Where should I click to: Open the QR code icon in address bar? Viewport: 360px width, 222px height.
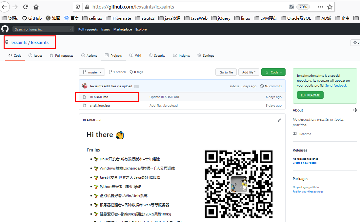[292, 7]
